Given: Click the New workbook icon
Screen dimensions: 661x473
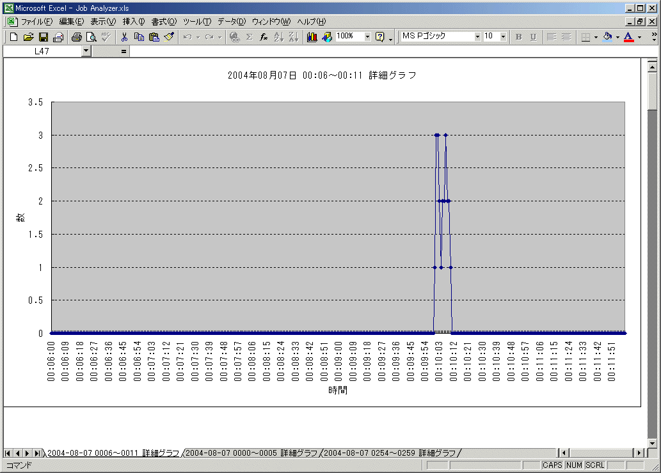Looking at the screenshot, I should (x=13, y=37).
